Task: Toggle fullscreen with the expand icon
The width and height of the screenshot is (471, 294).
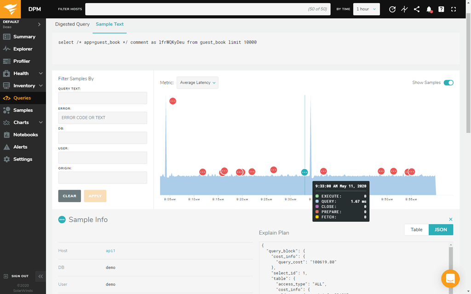Action: point(453,9)
